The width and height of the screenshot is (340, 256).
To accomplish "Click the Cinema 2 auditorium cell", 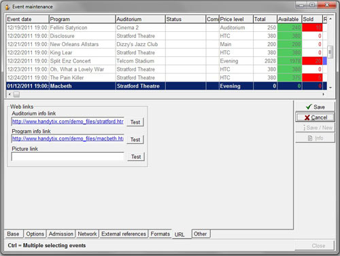I will [x=140, y=28].
